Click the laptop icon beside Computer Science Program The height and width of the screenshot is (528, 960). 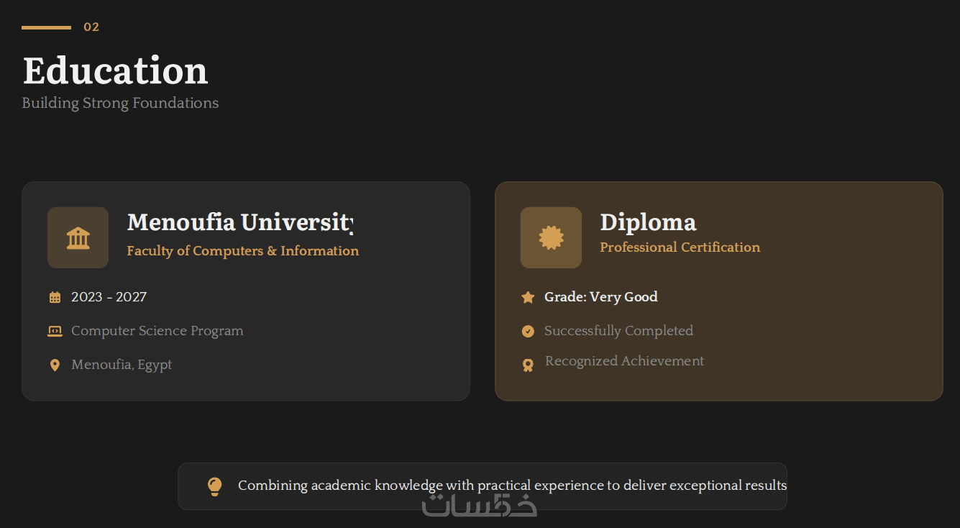point(55,331)
